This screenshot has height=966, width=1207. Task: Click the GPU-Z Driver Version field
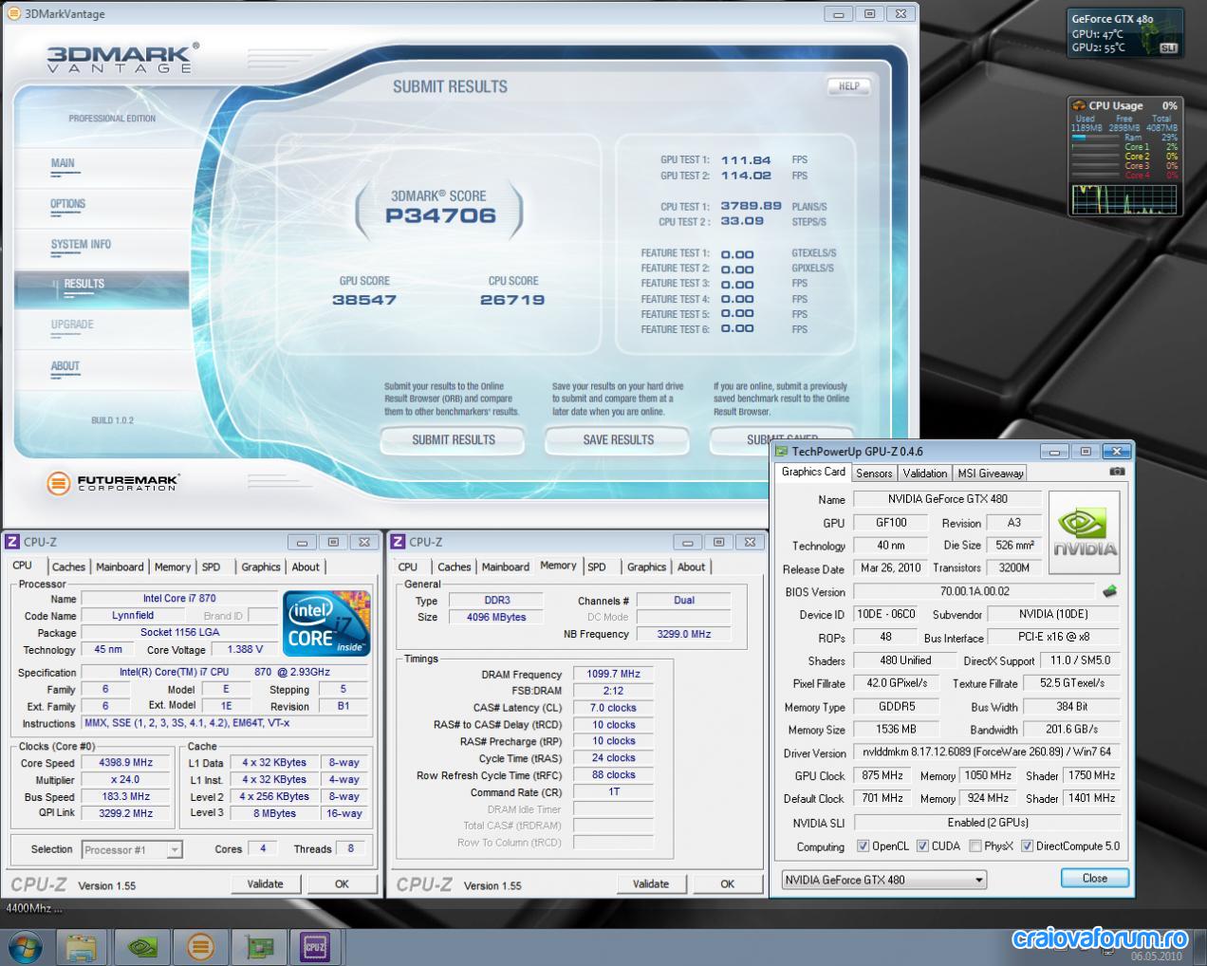click(987, 752)
